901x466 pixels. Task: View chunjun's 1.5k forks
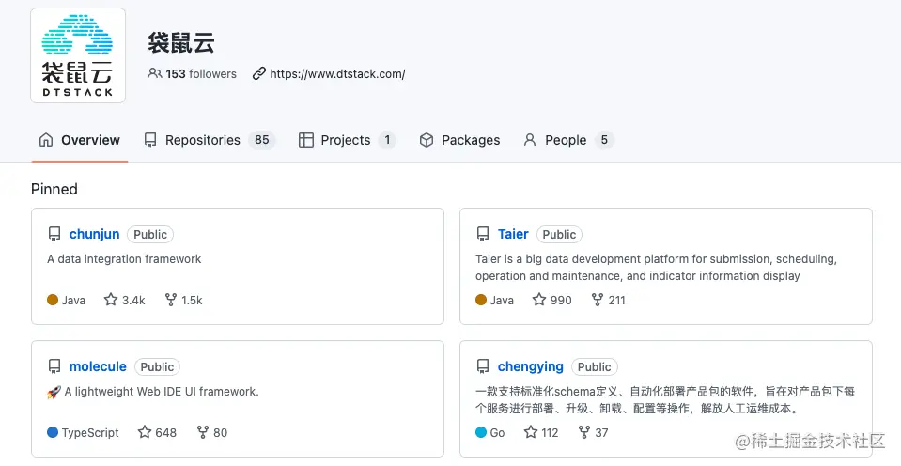click(x=184, y=300)
